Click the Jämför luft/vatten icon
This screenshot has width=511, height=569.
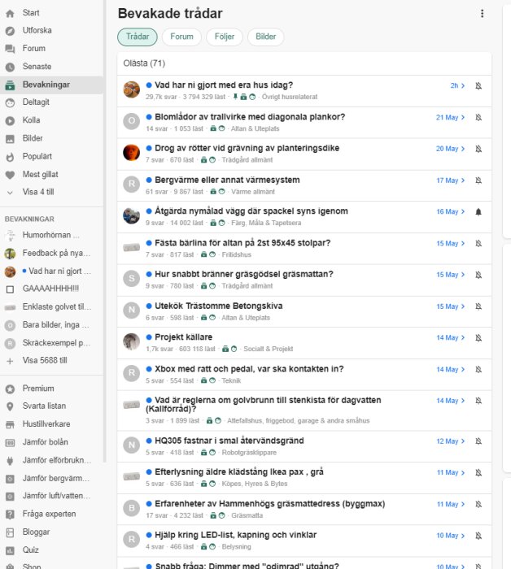10,497
